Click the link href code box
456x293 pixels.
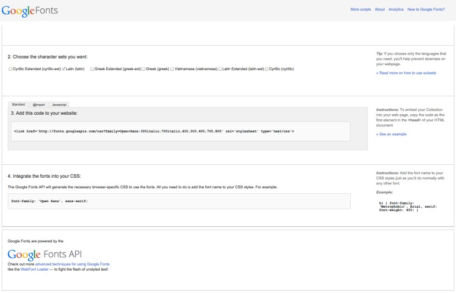point(180,131)
